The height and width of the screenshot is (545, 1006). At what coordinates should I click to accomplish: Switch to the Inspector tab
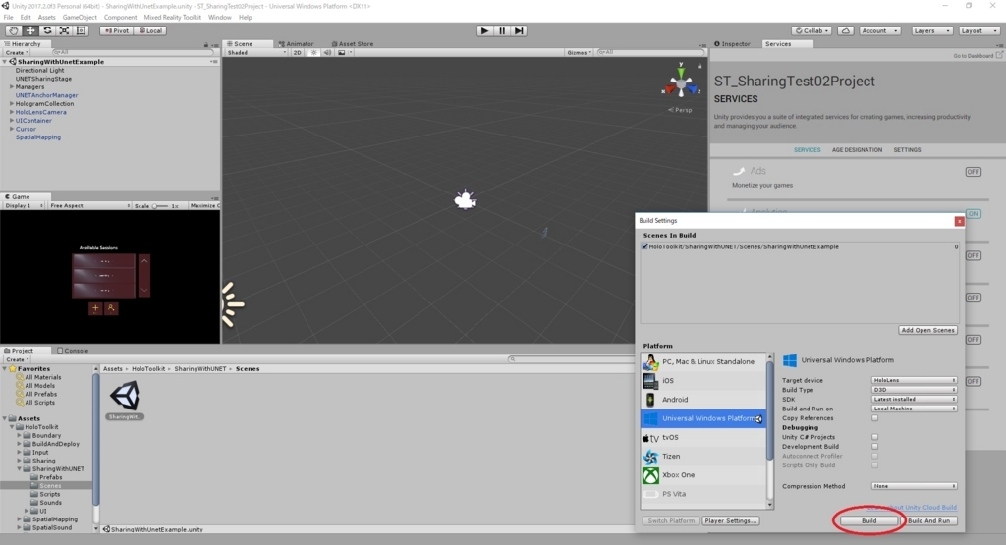pos(732,44)
